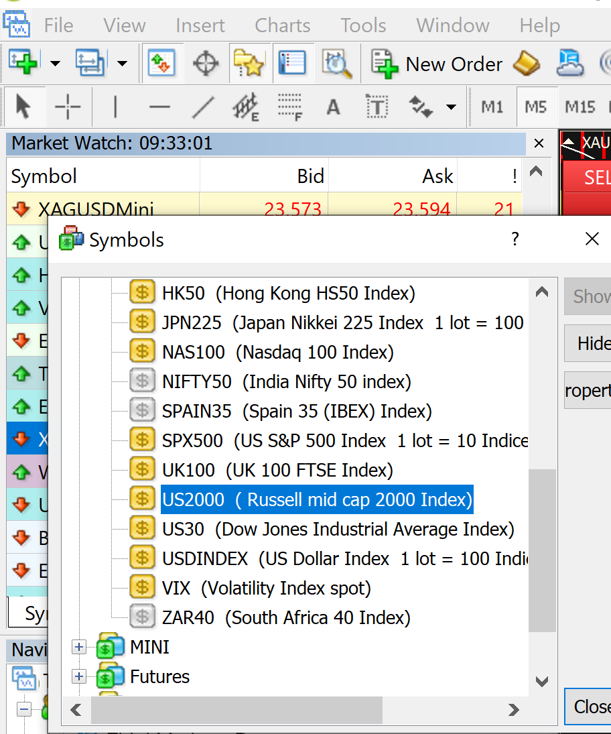This screenshot has width=611, height=734.
Task: Toggle the Terminal panel icon
Action: point(292,63)
